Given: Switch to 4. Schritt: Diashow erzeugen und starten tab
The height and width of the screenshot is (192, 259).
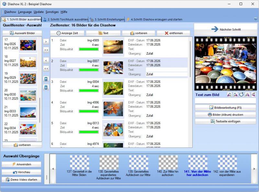Looking at the screenshot, I should 154,19.
